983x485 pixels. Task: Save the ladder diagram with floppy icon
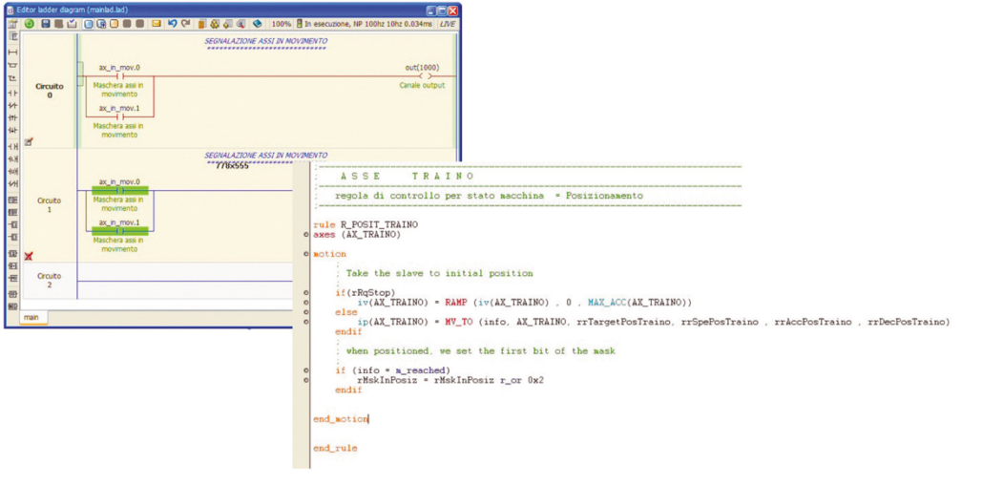tap(45, 24)
